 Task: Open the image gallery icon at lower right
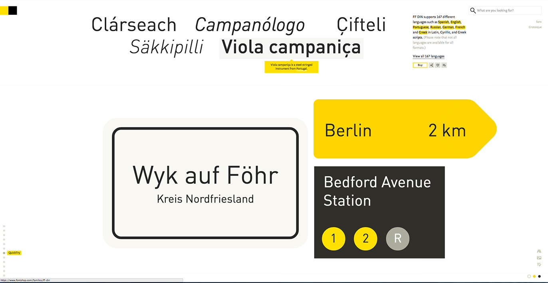[539, 258]
